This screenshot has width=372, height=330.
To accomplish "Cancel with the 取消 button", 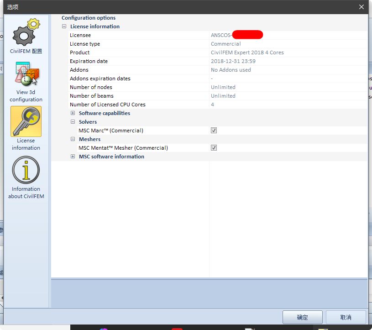I will click(x=346, y=317).
